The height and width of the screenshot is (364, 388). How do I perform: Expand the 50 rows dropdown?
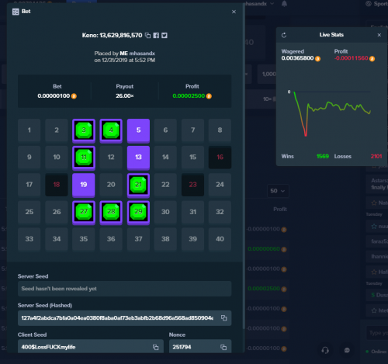[278, 191]
